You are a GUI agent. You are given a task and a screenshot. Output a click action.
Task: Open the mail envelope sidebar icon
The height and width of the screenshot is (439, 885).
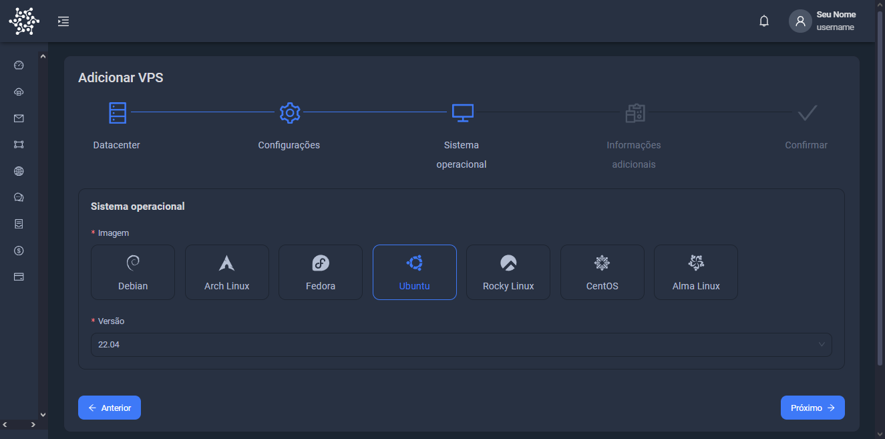click(x=19, y=118)
